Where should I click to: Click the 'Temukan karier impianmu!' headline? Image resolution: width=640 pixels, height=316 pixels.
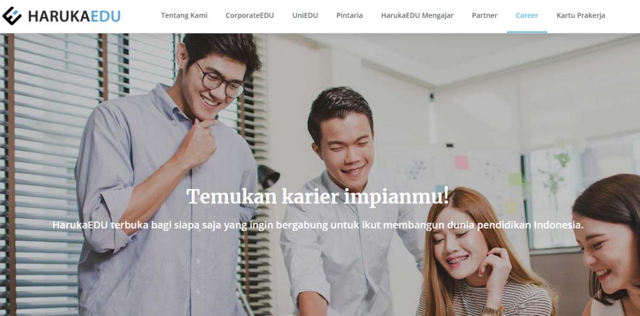[x=317, y=197]
